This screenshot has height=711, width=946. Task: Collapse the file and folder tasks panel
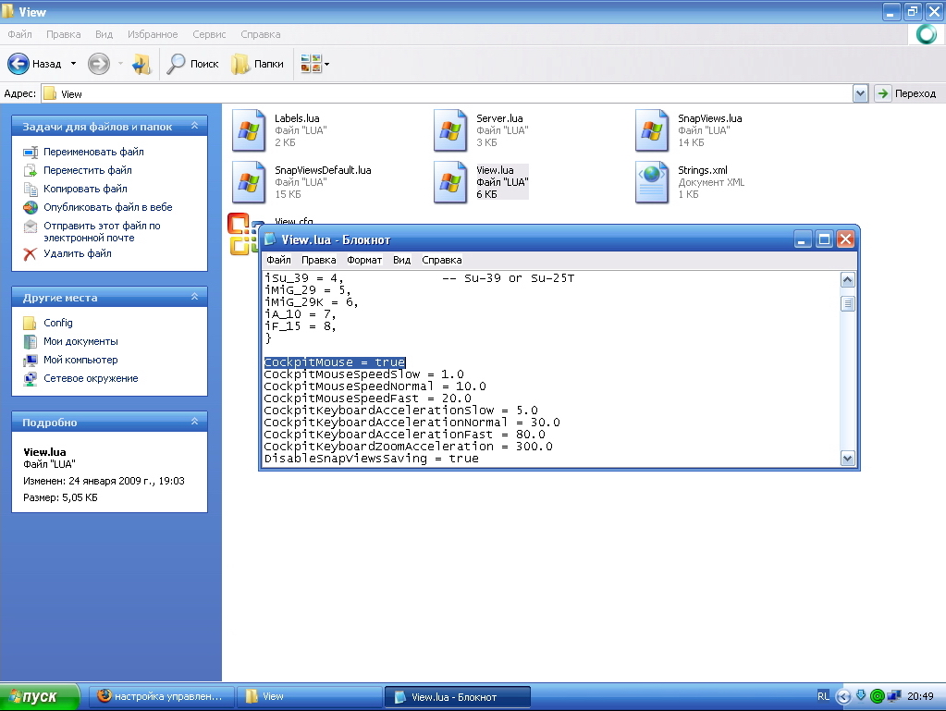point(194,126)
